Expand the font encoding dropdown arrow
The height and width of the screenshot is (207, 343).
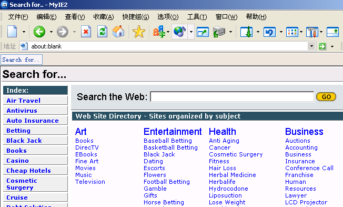tap(168, 32)
